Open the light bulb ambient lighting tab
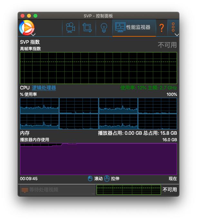This screenshot has width=197, height=220. click(x=104, y=28)
